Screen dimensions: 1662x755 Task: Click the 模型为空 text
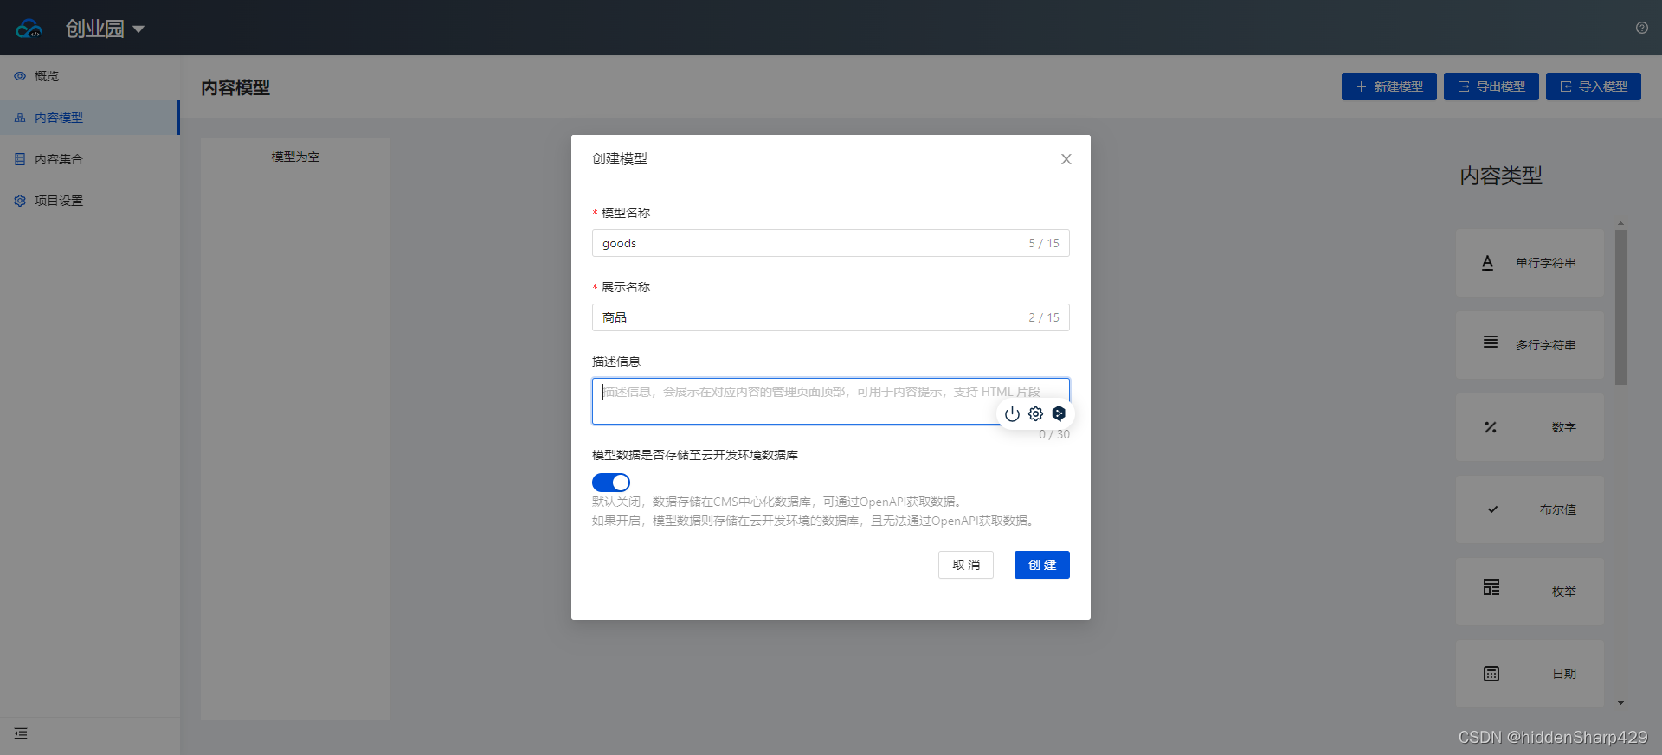(x=295, y=157)
